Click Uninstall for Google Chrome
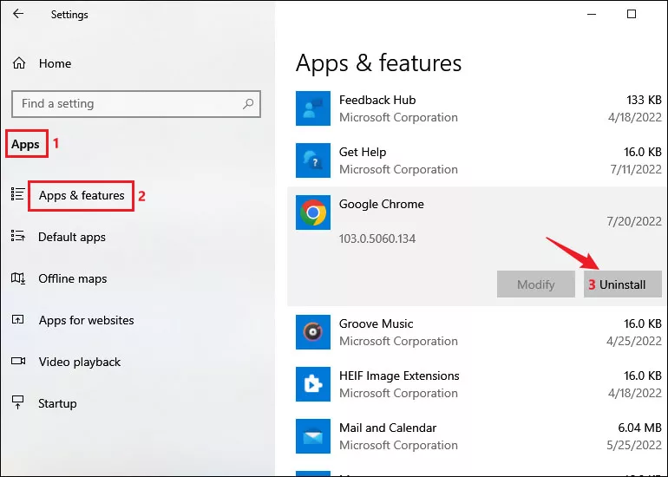Image resolution: width=668 pixels, height=477 pixels. click(622, 284)
